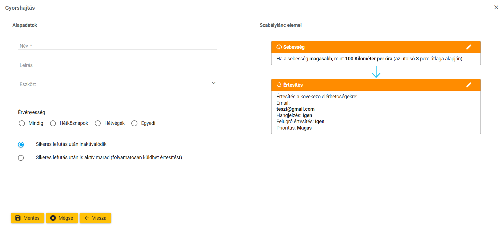
Task: Focus the Leírás description field
Action: (117, 65)
